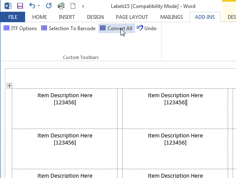Click Selection To Barcode
This screenshot has height=178, width=236.
click(68, 28)
